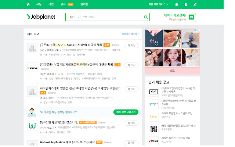Click the flower ring ad thumbnail
This screenshot has width=235, height=147.
[172, 38]
